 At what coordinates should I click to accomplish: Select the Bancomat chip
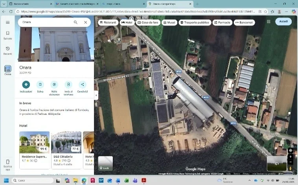[x=244, y=23]
